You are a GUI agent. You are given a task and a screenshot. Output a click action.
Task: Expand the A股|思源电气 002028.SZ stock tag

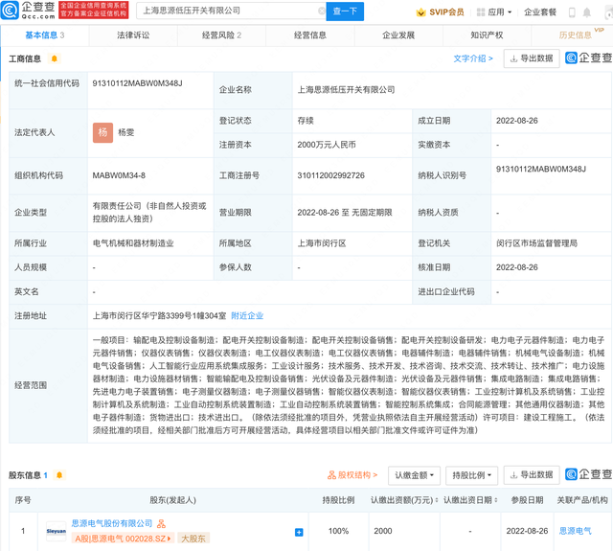coord(123,539)
